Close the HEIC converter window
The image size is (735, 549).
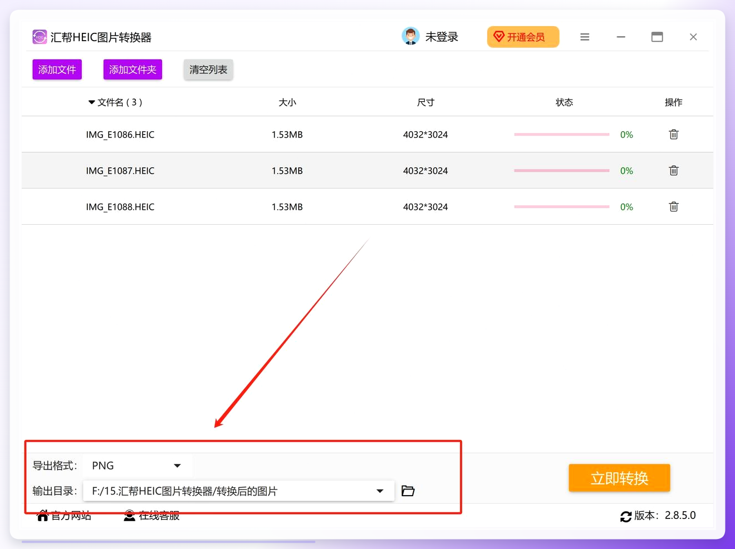pyautogui.click(x=693, y=37)
